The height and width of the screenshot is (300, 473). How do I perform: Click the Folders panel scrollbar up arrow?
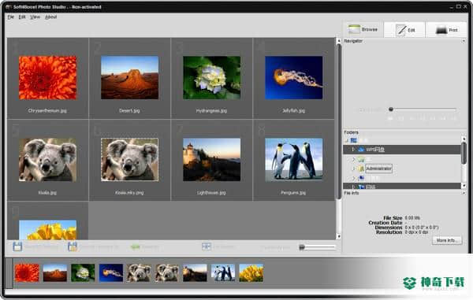pyautogui.click(x=464, y=139)
